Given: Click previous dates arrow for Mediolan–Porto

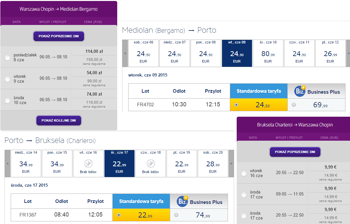Looking at the screenshot, I should [x=125, y=53].
